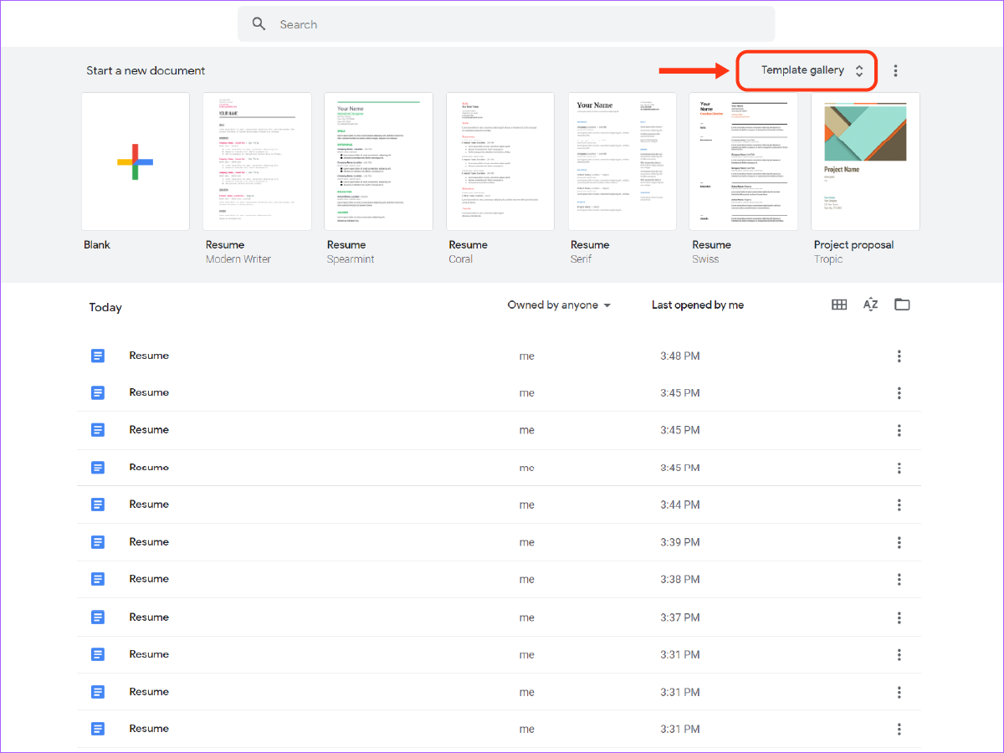Open the Resume titled row opened at 3:37 PM

tap(499, 617)
